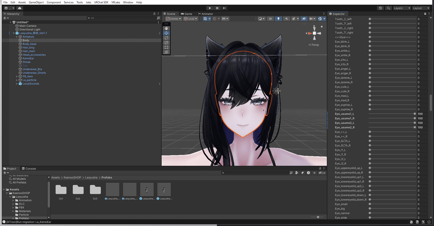
Task: Collapse Lasyusha_素体_Ver1.1 in Hierarchy
Action: pyautogui.click(x=13, y=33)
